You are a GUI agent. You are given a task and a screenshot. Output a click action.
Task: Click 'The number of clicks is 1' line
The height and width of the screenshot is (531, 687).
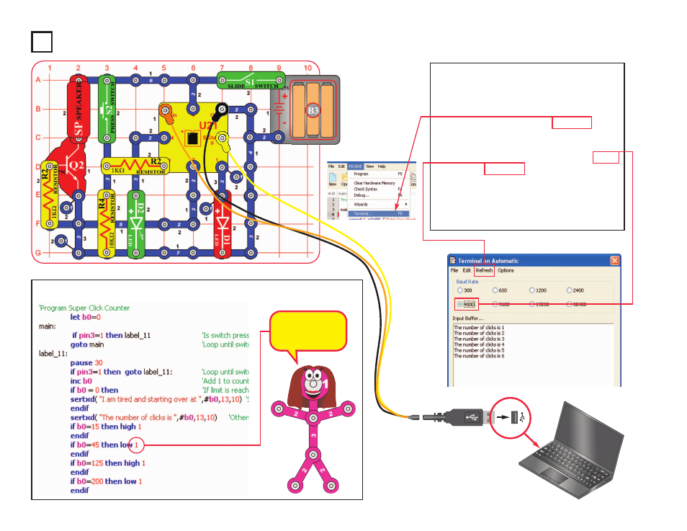[x=479, y=328]
